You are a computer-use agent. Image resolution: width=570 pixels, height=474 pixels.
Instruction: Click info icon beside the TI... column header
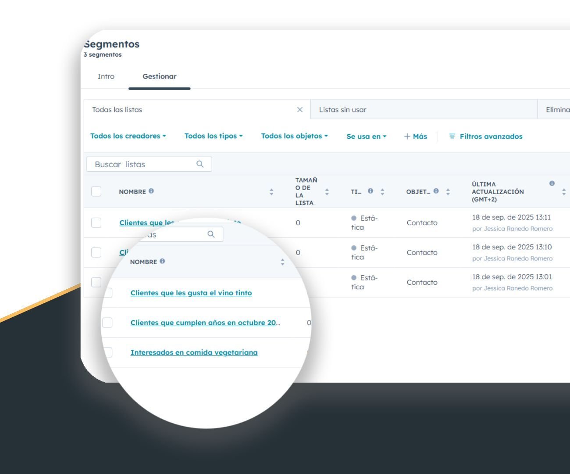coord(370,191)
